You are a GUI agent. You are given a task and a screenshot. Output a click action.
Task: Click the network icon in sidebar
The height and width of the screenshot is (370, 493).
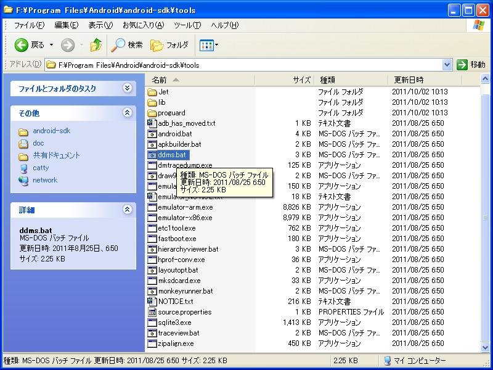pyautogui.click(x=23, y=181)
